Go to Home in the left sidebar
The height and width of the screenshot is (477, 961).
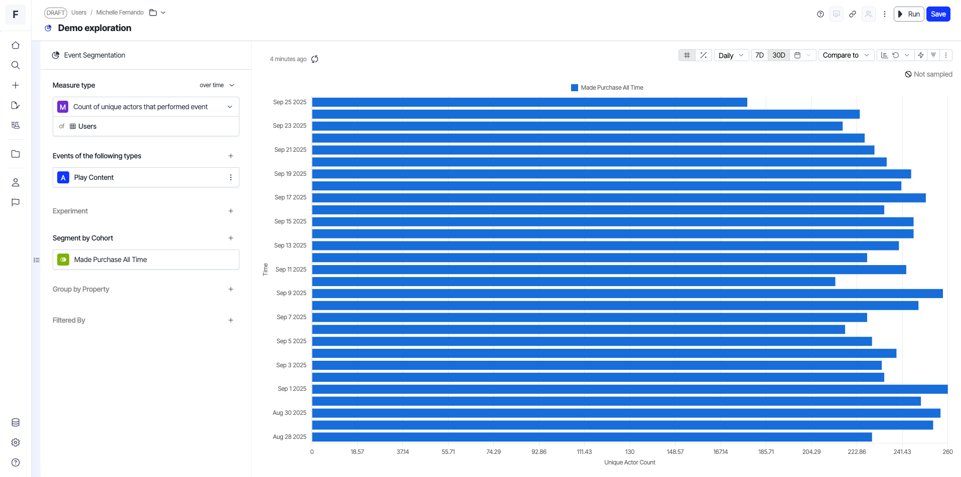point(16,45)
